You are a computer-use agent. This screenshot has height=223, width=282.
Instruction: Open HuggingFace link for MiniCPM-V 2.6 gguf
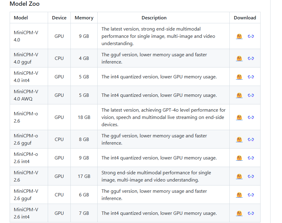tap(239, 195)
